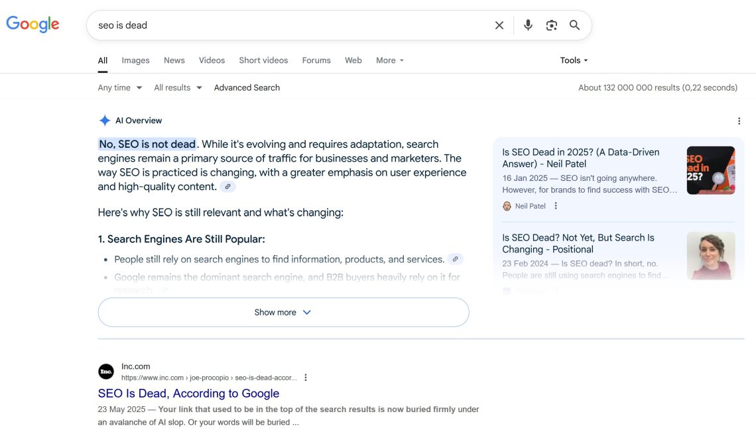Click the Positional article portrait thumbnail
This screenshot has height=430, width=756.
click(x=711, y=256)
